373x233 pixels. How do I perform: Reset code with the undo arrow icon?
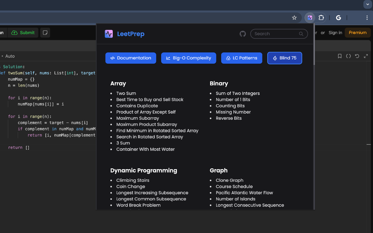point(357,56)
